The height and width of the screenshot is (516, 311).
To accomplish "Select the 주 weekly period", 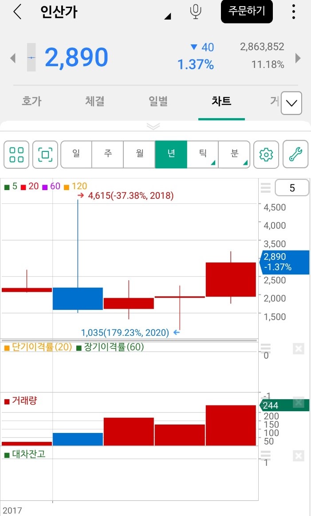I will pyautogui.click(x=108, y=155).
